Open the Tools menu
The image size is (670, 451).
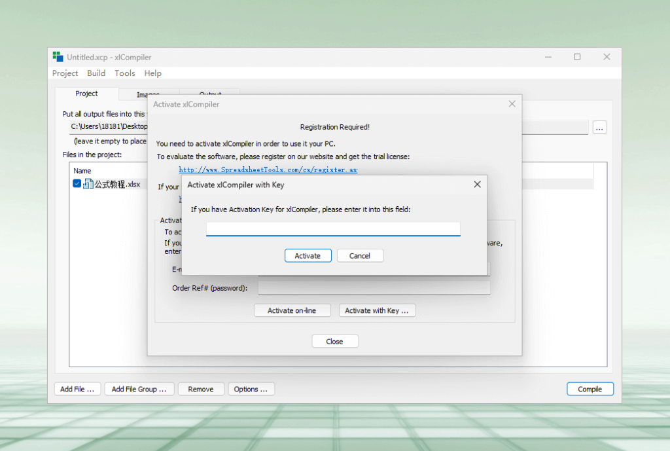tap(124, 73)
